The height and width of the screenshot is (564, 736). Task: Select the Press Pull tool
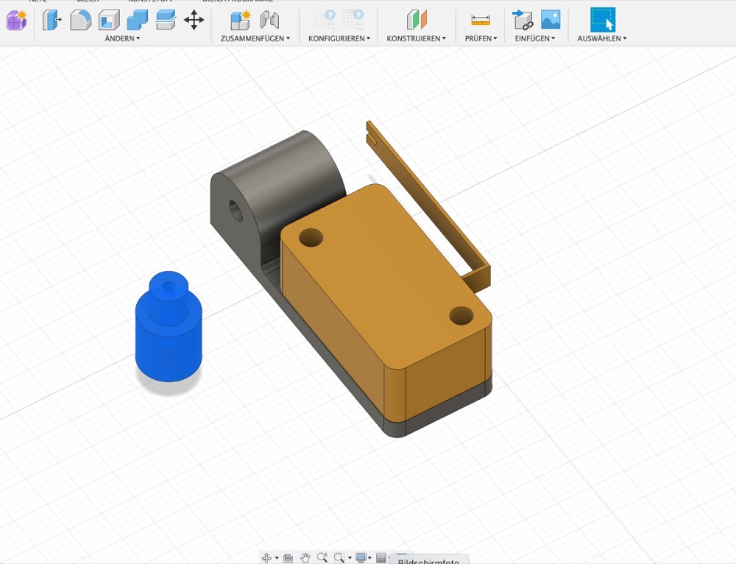pyautogui.click(x=52, y=20)
